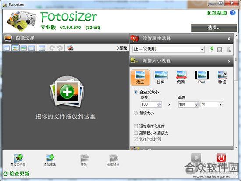Viewport: 241px width, 181px height.
Task: Open the 选项... options button
Action: point(214,28)
